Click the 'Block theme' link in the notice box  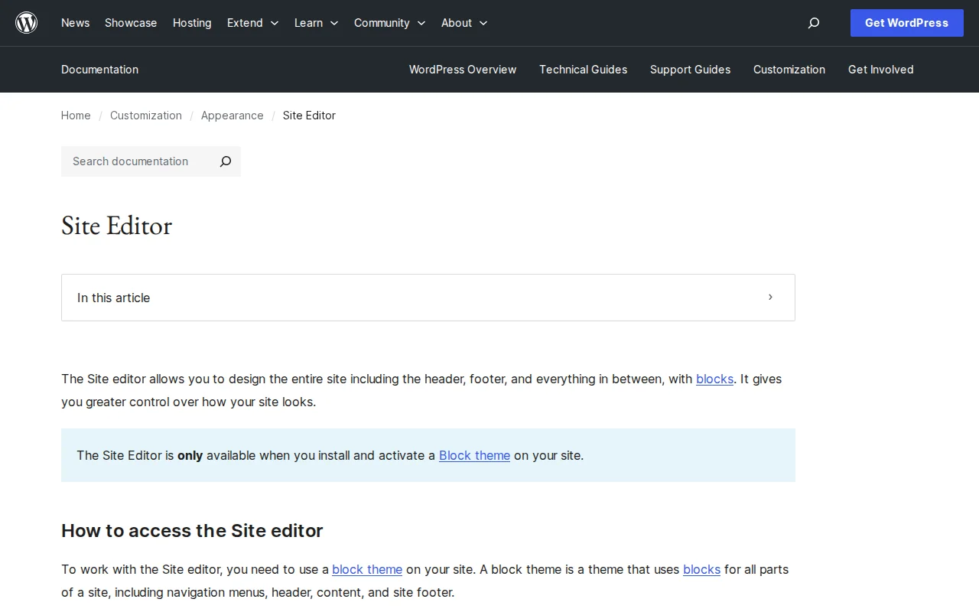point(474,455)
